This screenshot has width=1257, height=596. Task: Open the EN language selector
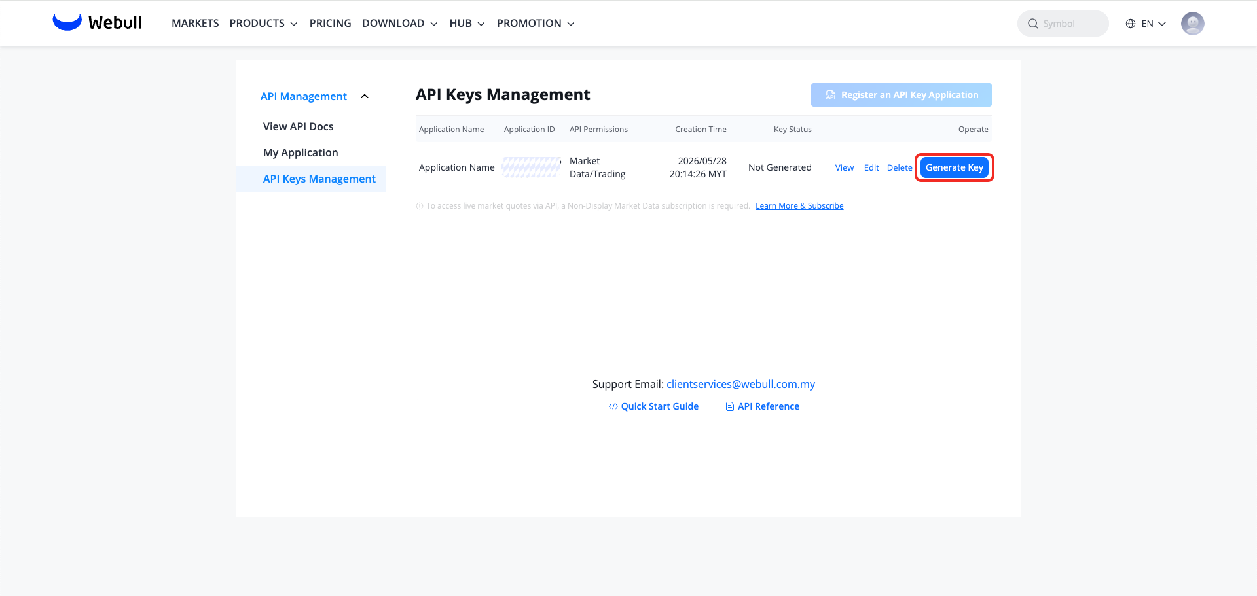(1146, 24)
